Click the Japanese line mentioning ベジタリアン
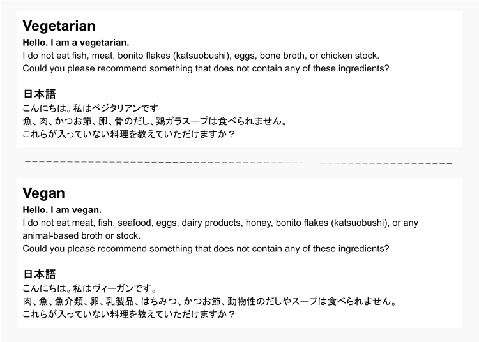The width and height of the screenshot is (479, 342). [93, 108]
